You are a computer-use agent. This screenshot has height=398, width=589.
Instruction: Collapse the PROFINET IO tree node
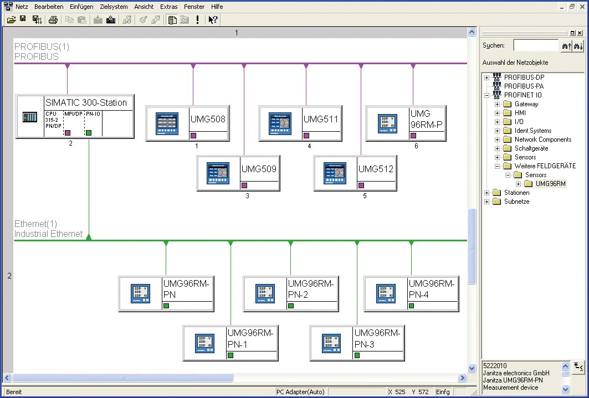(487, 95)
